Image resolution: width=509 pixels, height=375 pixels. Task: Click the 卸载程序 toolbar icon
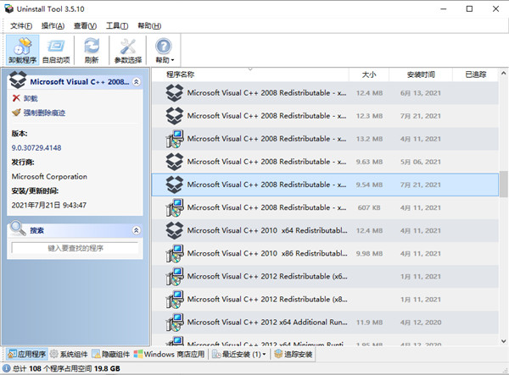tap(23, 50)
